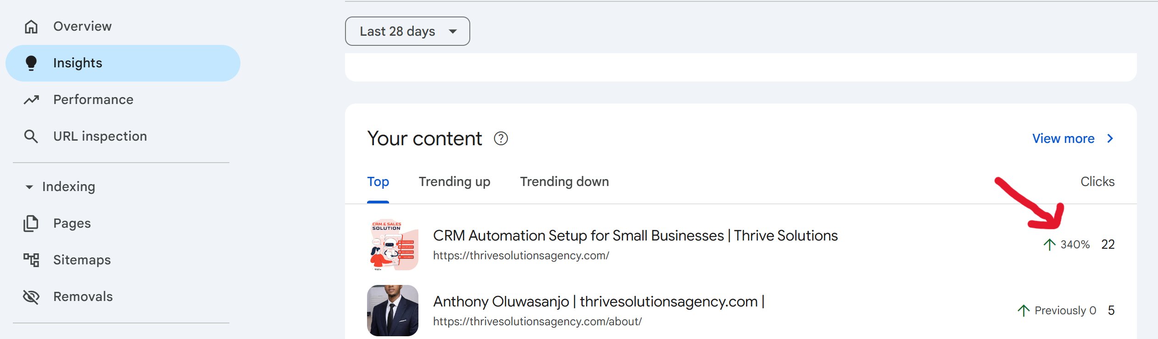
Task: Open Anthony Oluwasanjo about page result
Action: click(598, 301)
